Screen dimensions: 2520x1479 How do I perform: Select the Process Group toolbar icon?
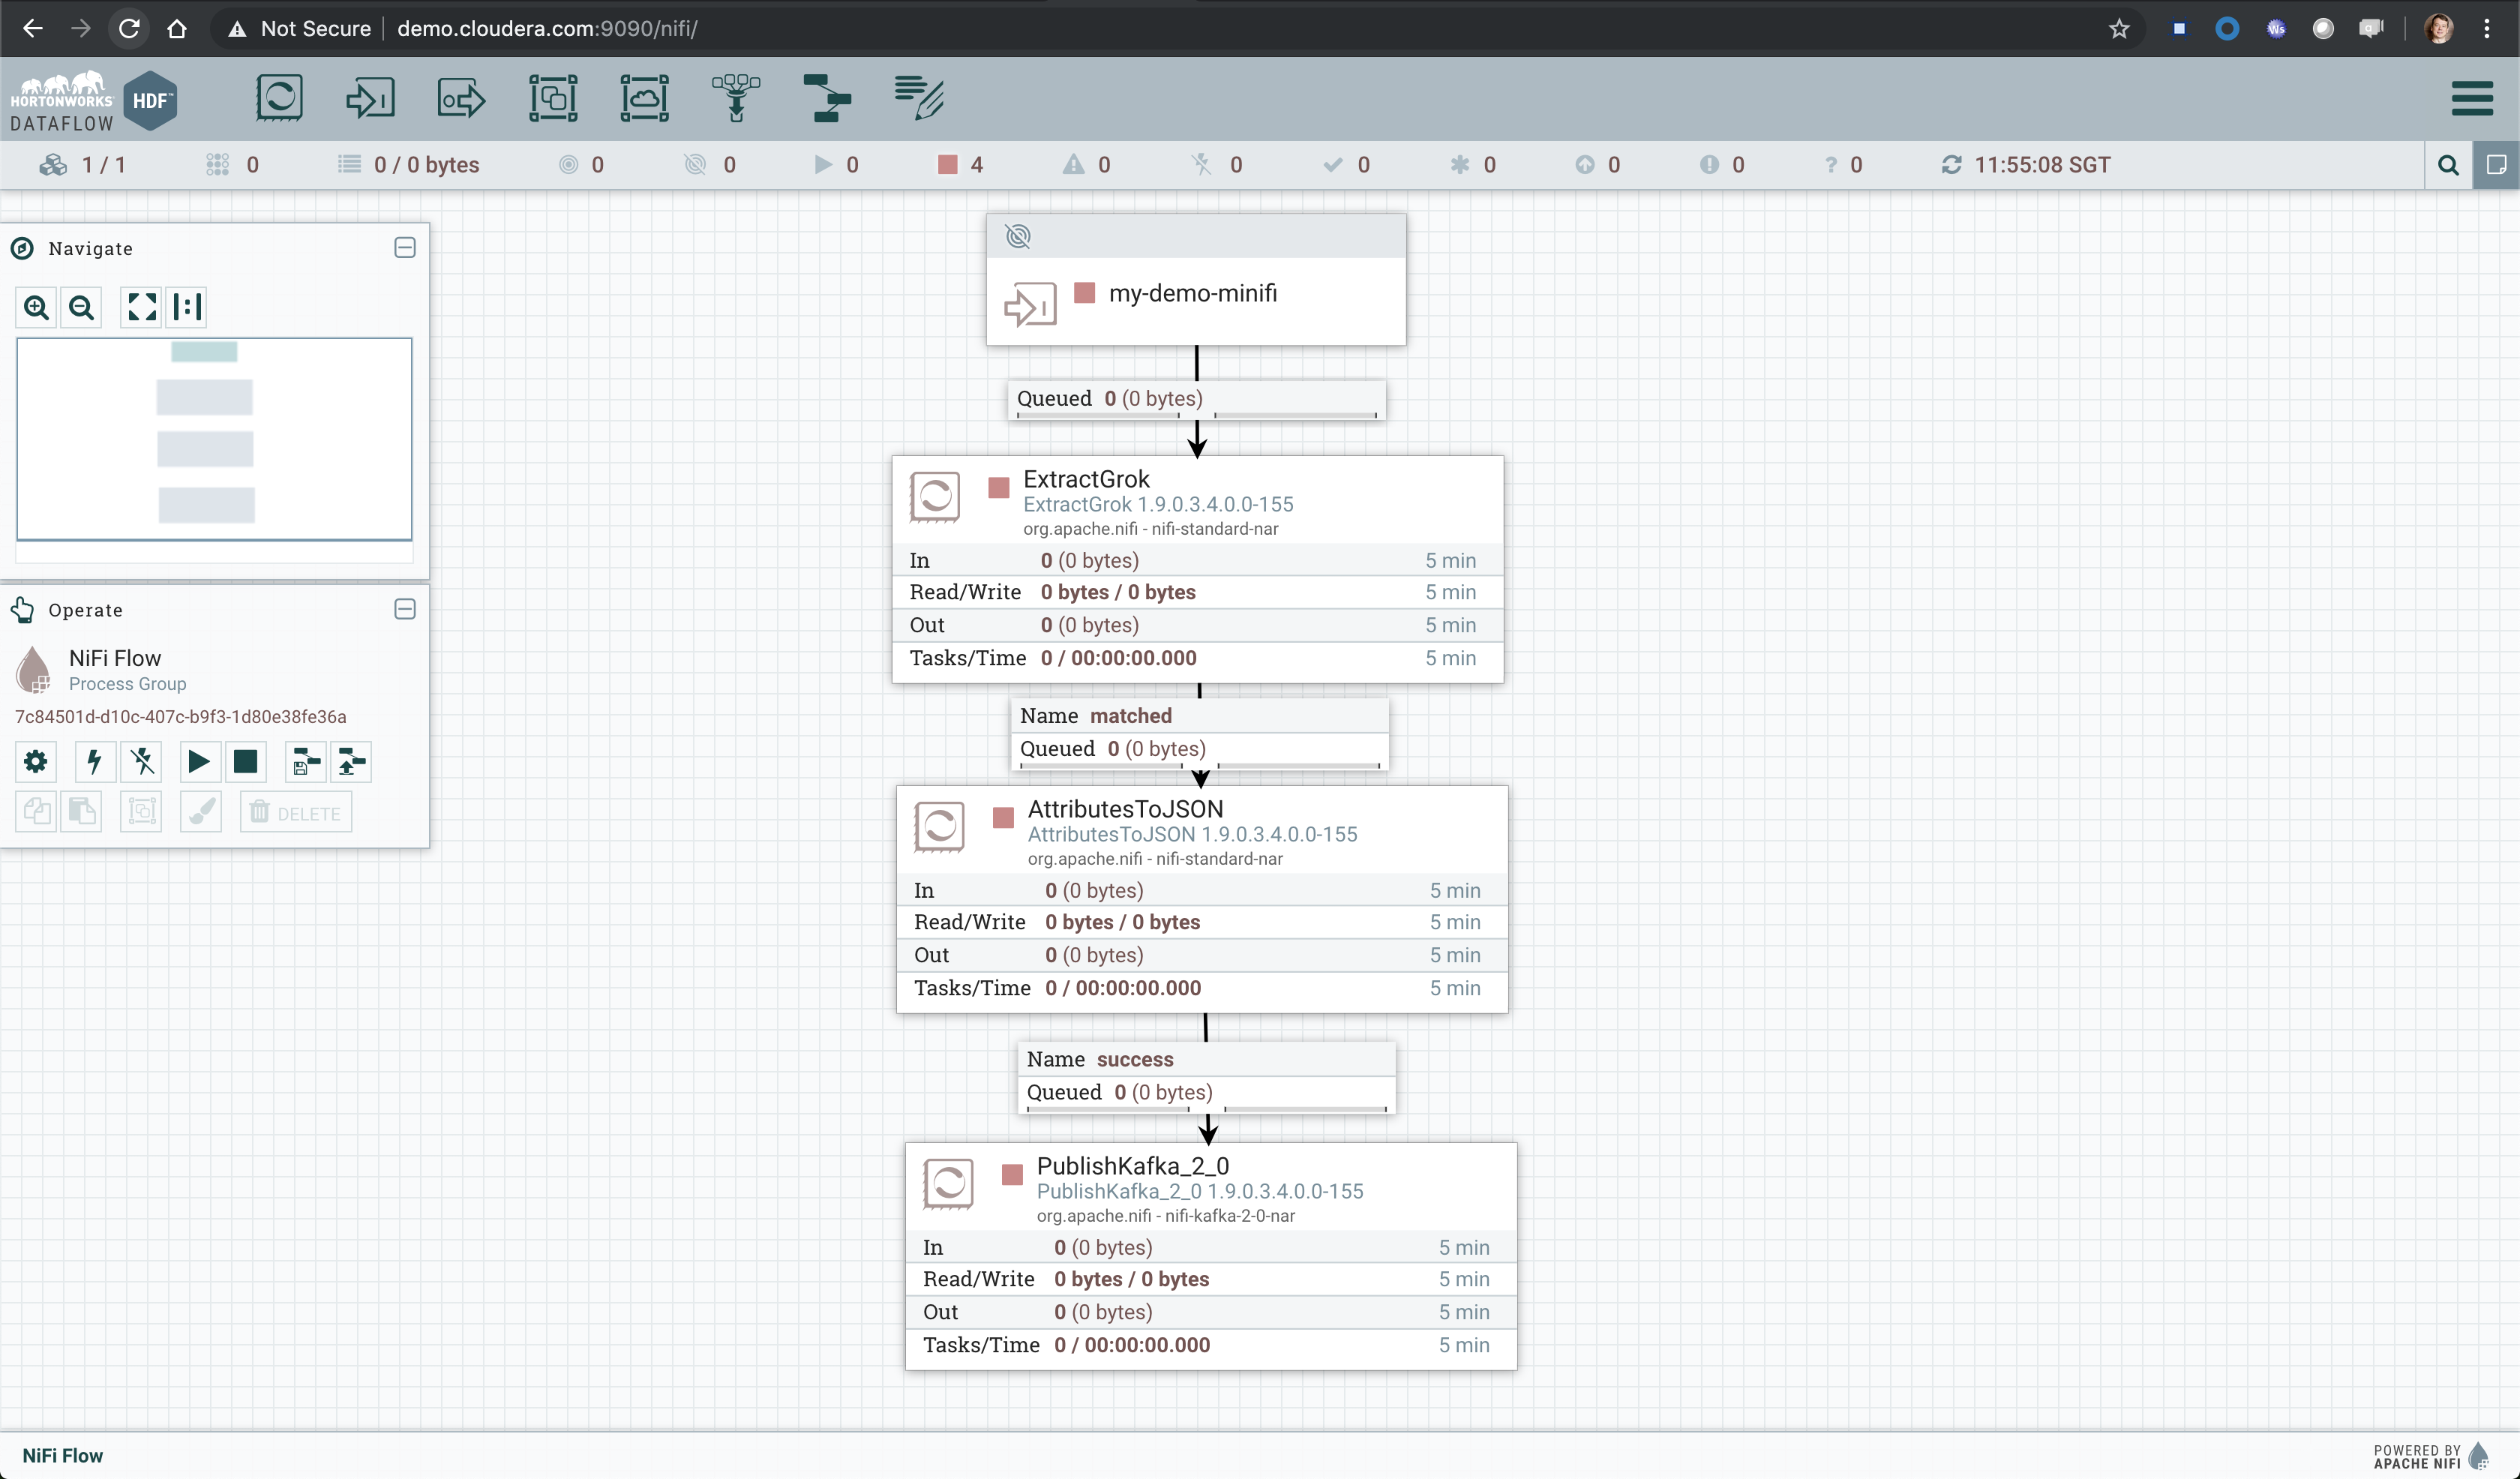pyautogui.click(x=553, y=98)
